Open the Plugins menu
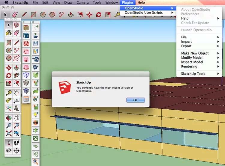This screenshot has height=166, width=225. pos(127,2)
